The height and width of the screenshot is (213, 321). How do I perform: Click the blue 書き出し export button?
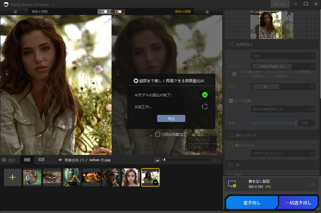coord(252,203)
